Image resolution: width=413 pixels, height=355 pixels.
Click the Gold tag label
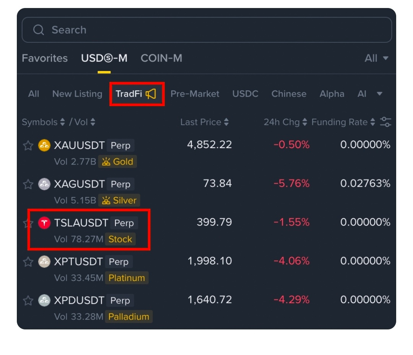tap(118, 162)
